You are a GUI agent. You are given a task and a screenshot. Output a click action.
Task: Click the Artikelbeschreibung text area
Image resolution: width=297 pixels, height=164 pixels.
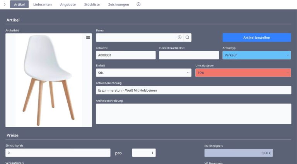coord(193,114)
